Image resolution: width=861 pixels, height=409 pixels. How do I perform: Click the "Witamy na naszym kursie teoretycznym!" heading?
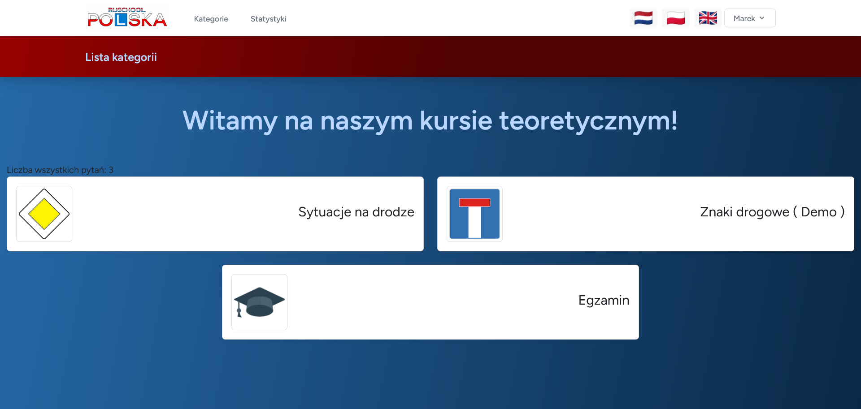430,121
